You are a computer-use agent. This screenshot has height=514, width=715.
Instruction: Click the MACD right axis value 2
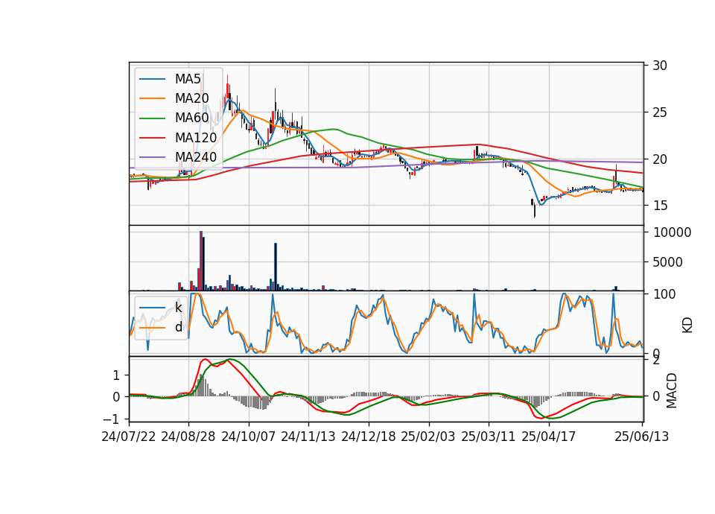656,361
